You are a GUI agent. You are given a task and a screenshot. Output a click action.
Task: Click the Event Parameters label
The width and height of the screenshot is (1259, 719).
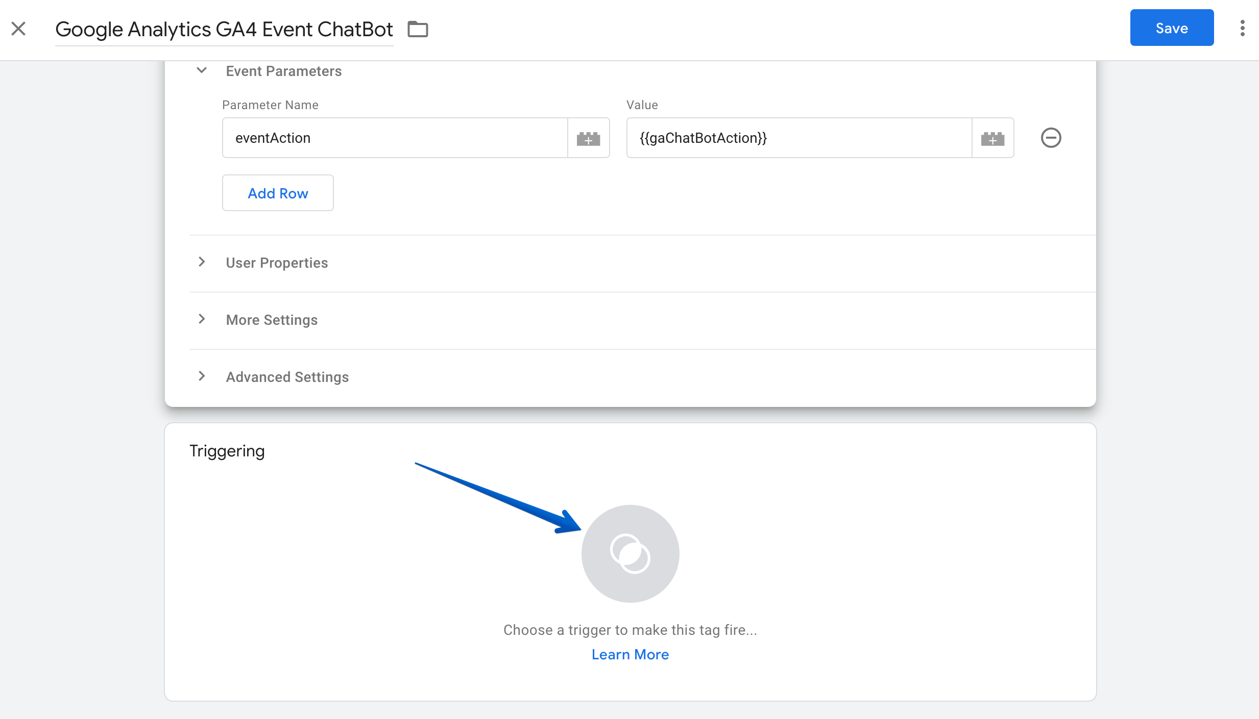click(x=284, y=71)
